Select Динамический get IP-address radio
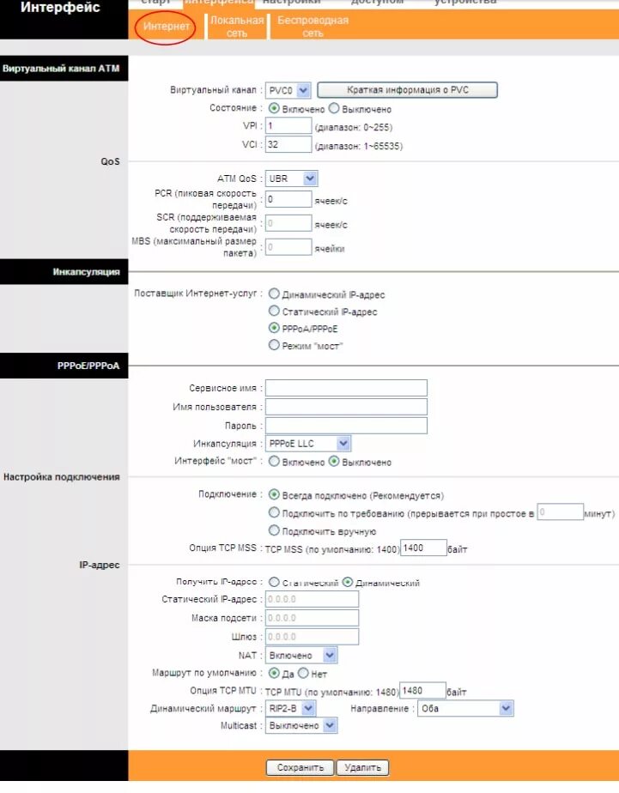 pos(348,582)
